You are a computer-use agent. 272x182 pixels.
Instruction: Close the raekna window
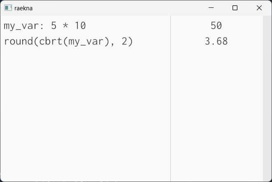tap(259, 8)
